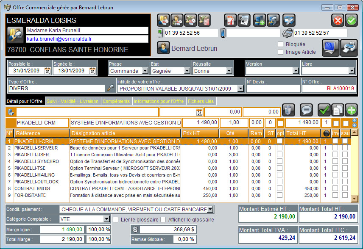This screenshot has height=249, width=363.
Task: Enable the Bloquée checkbox
Action: (280, 44)
